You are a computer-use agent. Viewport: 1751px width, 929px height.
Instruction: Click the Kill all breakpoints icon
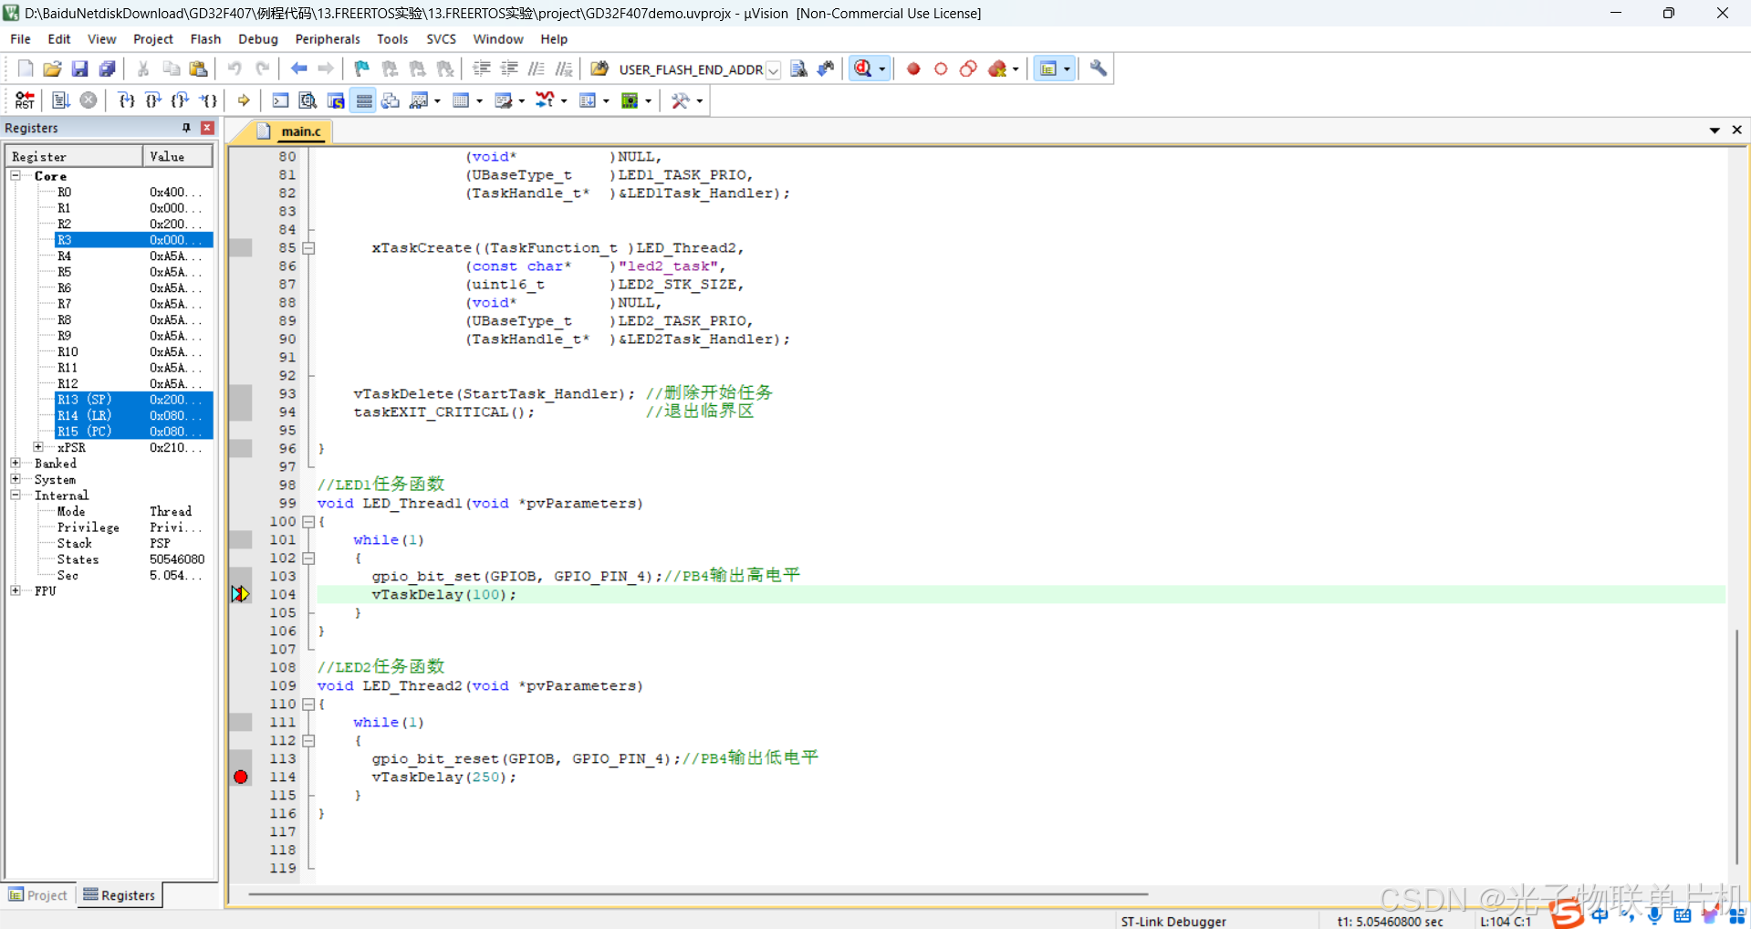pos(997,68)
